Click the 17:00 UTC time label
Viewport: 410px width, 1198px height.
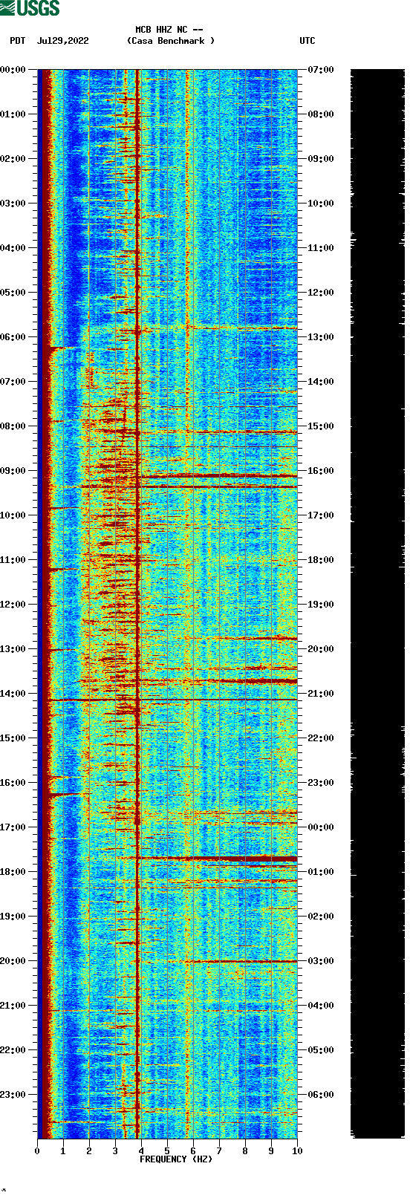[x=321, y=515]
